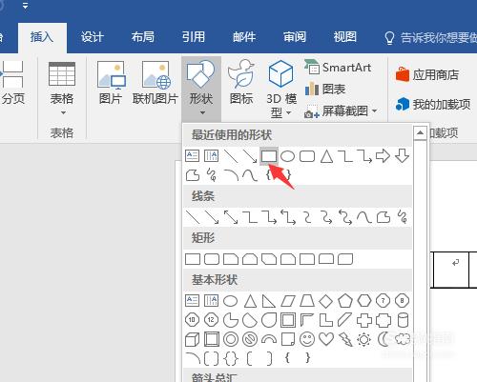Select triangle in recently used shapes

[326, 156]
